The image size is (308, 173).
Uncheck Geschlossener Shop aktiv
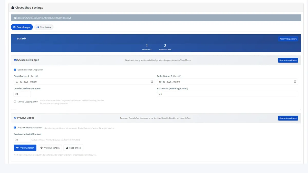pyautogui.click(x=15, y=70)
